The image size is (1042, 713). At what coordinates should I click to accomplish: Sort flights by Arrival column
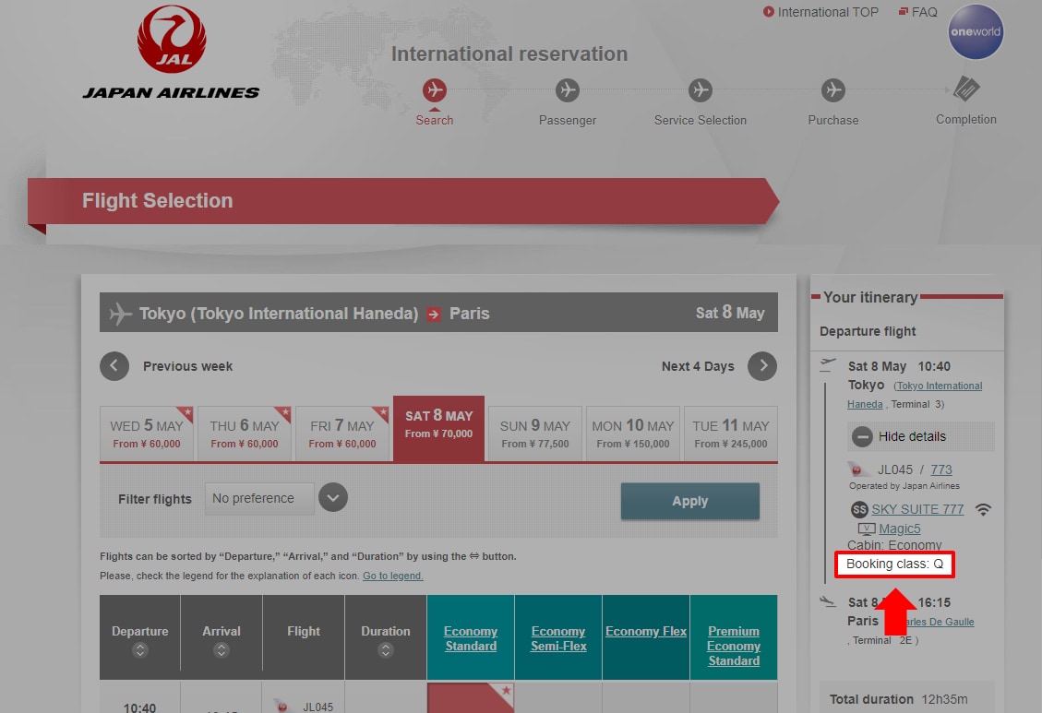222,649
